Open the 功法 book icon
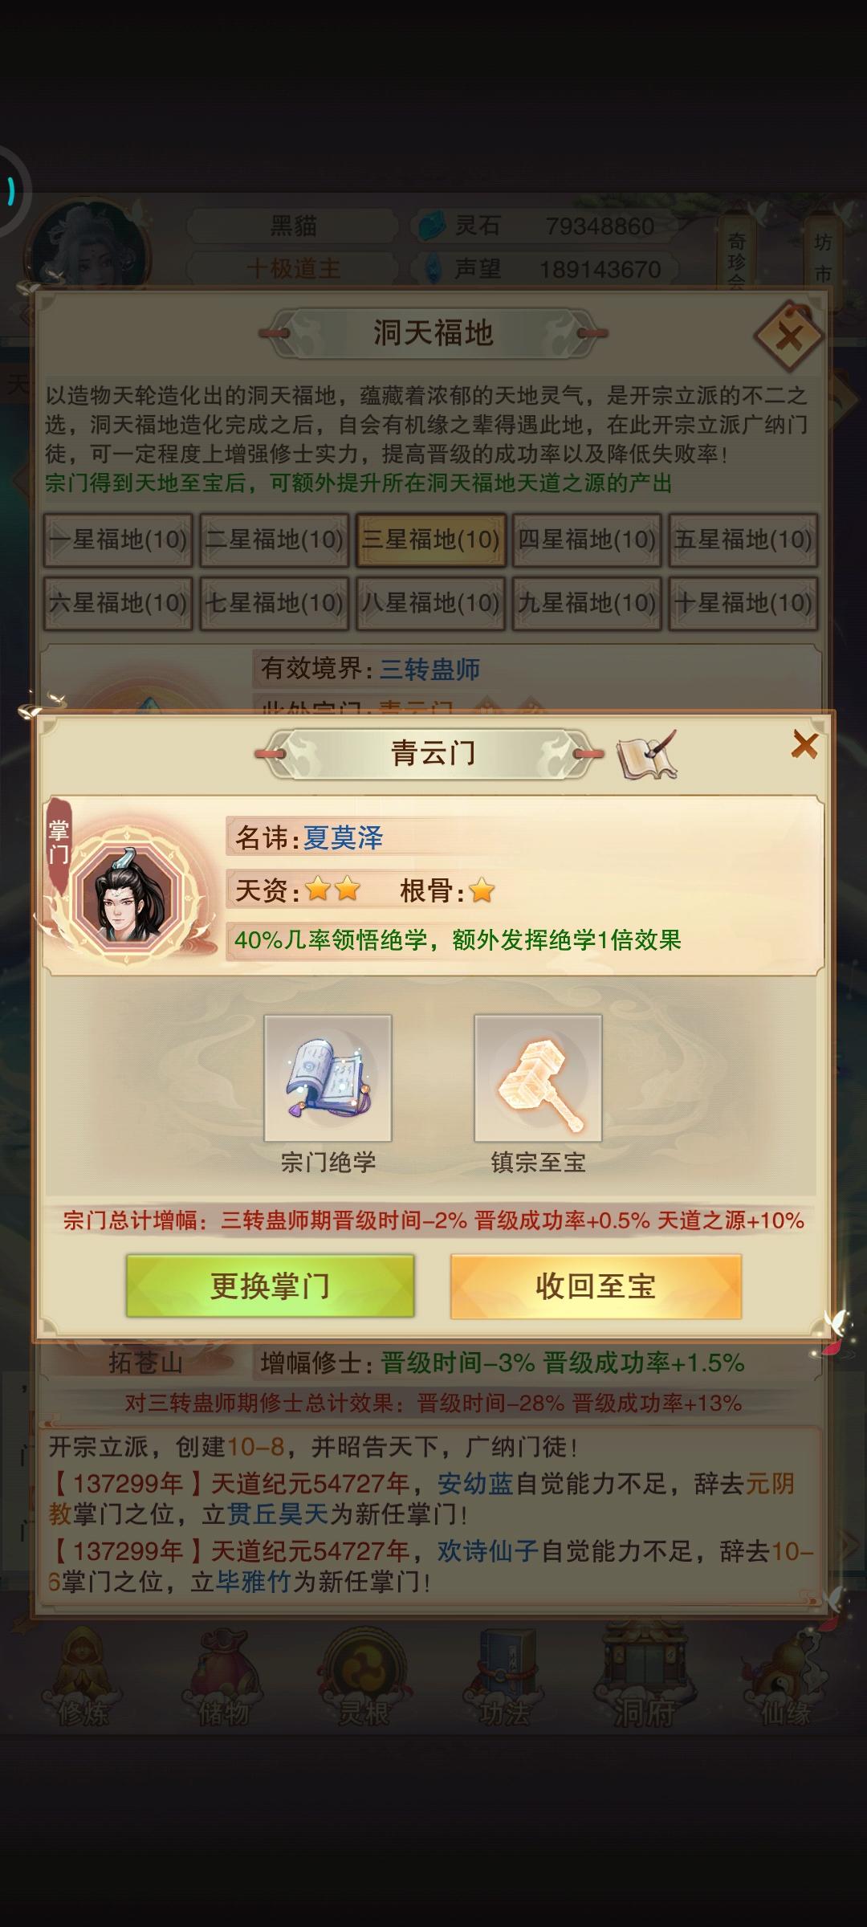The image size is (867, 1927). point(504,1681)
